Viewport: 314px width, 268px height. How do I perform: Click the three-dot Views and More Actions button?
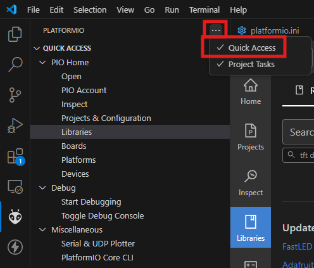(216, 30)
